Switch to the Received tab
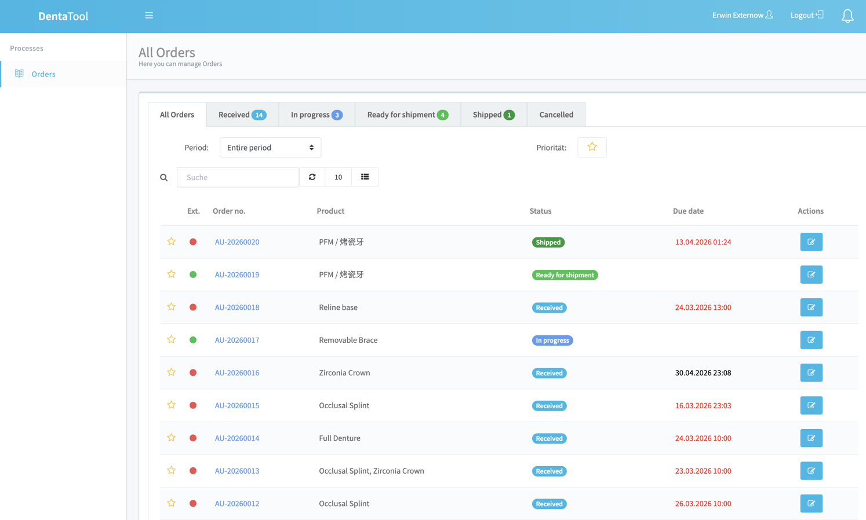This screenshot has width=866, height=520. coord(242,115)
